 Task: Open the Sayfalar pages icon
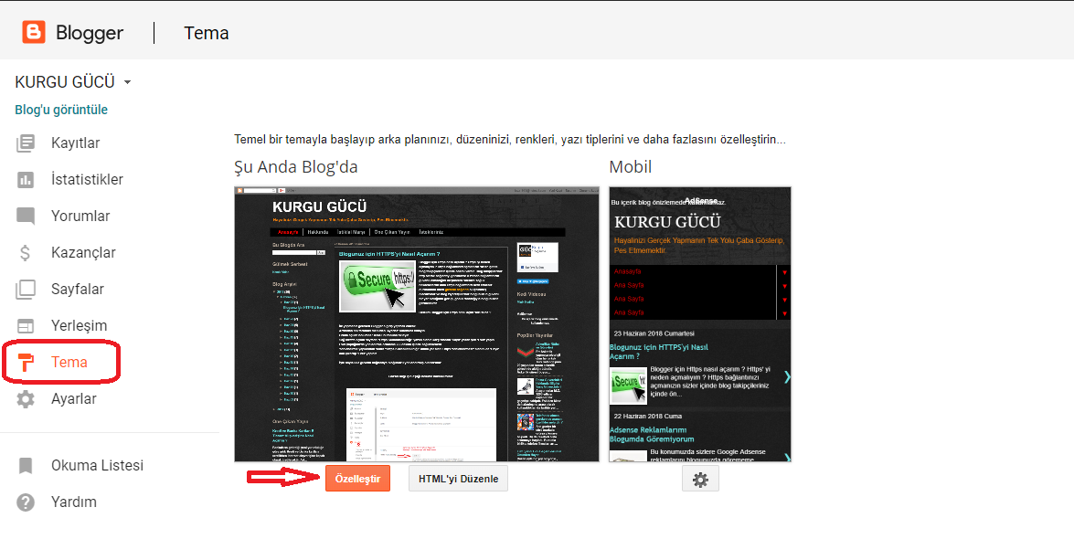(x=26, y=289)
